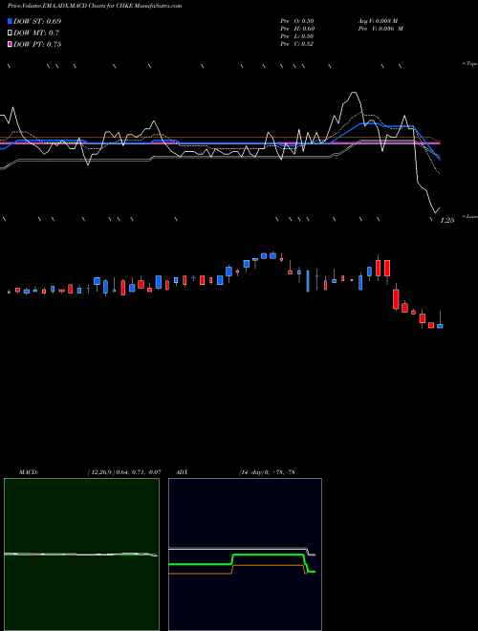
Task: Open the dark blue ADX chart panel
Action: (245, 555)
